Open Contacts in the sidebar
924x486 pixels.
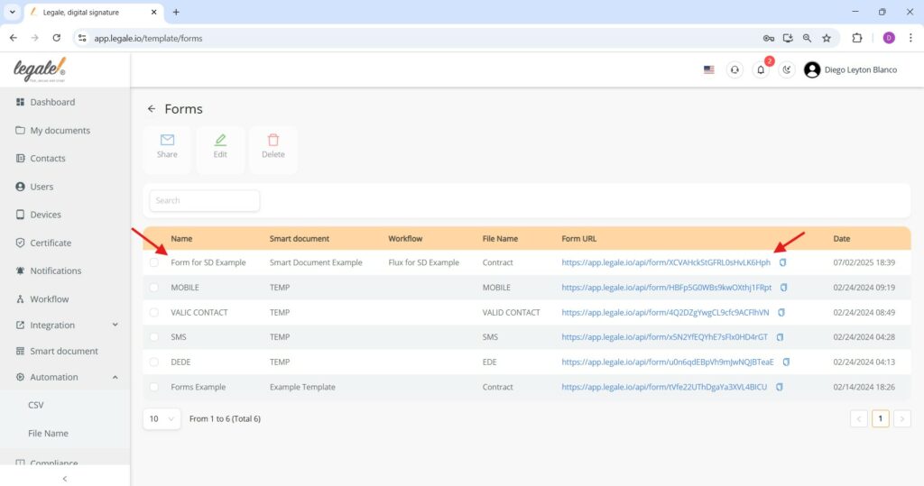(47, 159)
